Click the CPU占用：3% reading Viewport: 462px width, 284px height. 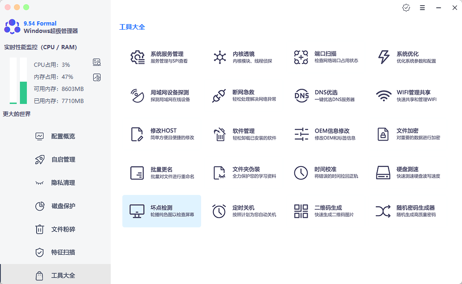(x=52, y=65)
